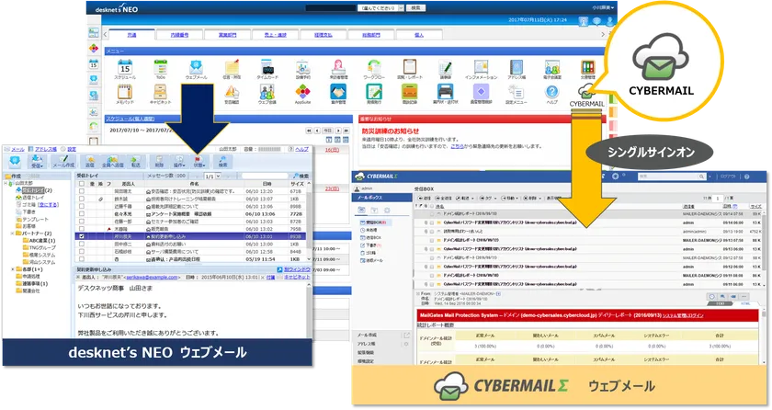
Task: Open the Address book link atop NEO webmail
Action: [x=45, y=149]
